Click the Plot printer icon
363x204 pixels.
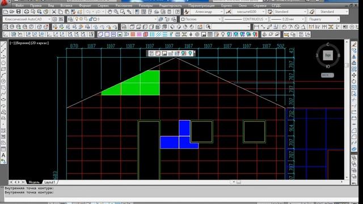coord(27,12)
